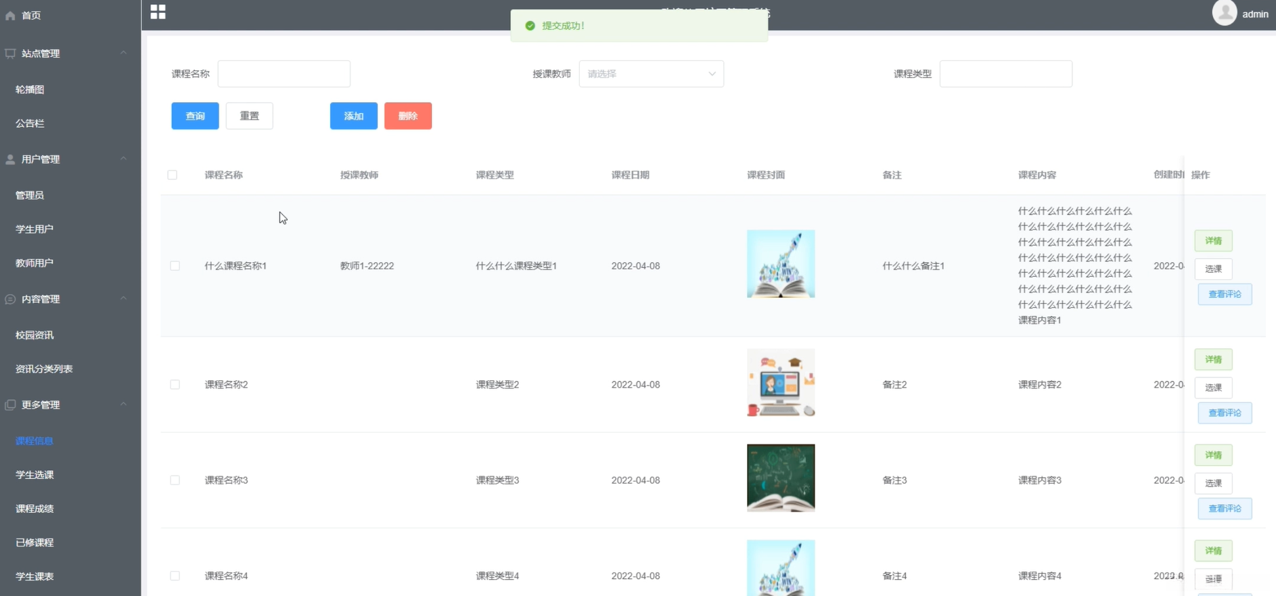The image size is (1276, 596).
Task: Tick the select-all header checkbox
Action: pyautogui.click(x=173, y=175)
